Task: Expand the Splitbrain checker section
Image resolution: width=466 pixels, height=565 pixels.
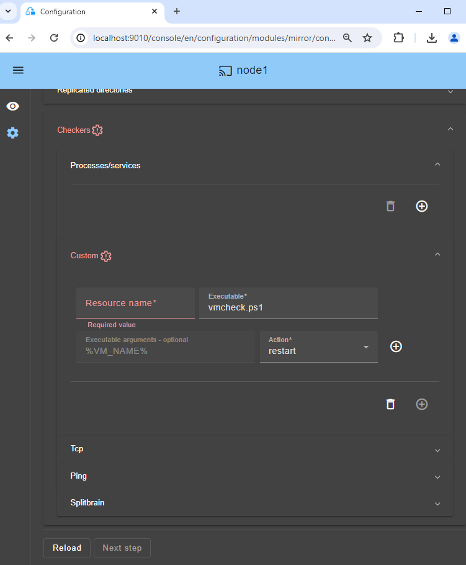Action: coord(437,504)
